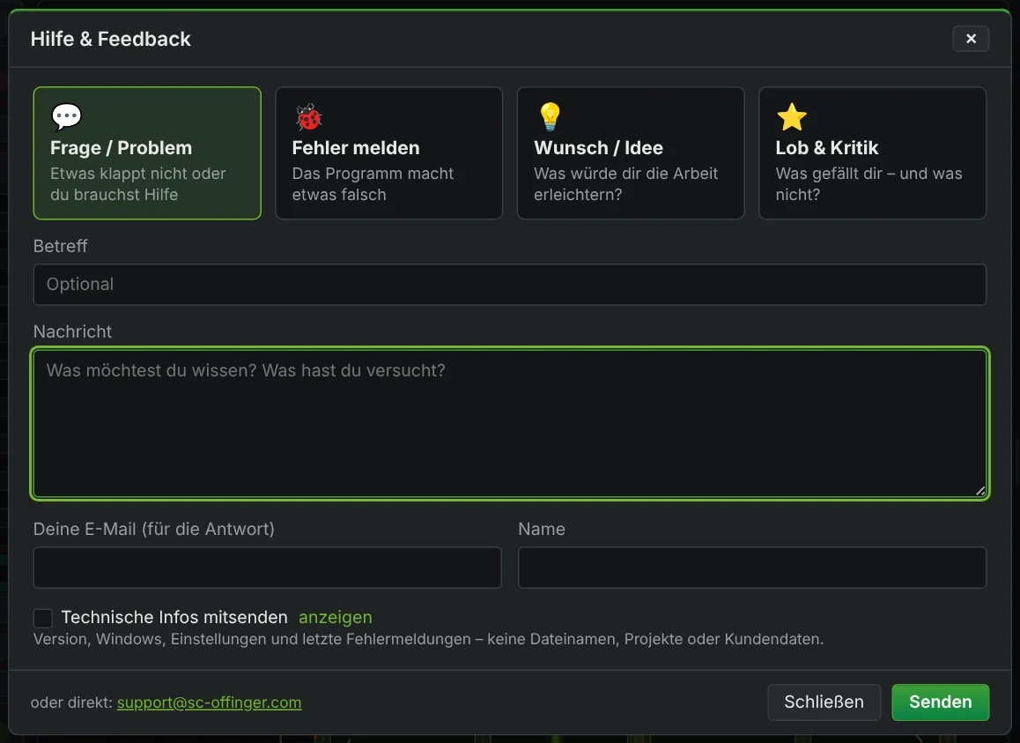Click the 'Nachricht' field label
Screen dimensions: 1020x743
tap(72, 331)
